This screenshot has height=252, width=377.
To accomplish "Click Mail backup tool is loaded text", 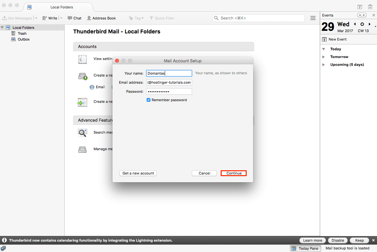I will point(347,248).
